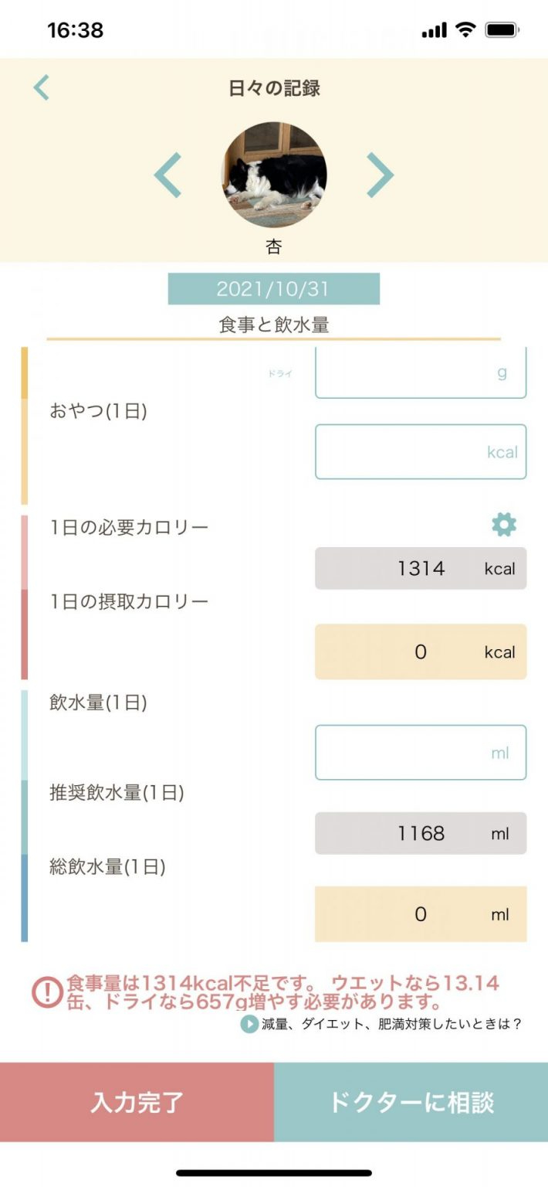The width and height of the screenshot is (548, 1187).
Task: Go to next pet with right chevron
Action: [379, 175]
